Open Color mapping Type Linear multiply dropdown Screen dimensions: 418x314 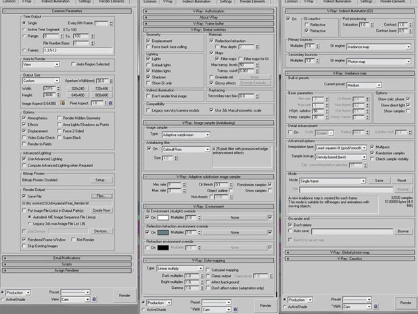[x=180, y=269]
